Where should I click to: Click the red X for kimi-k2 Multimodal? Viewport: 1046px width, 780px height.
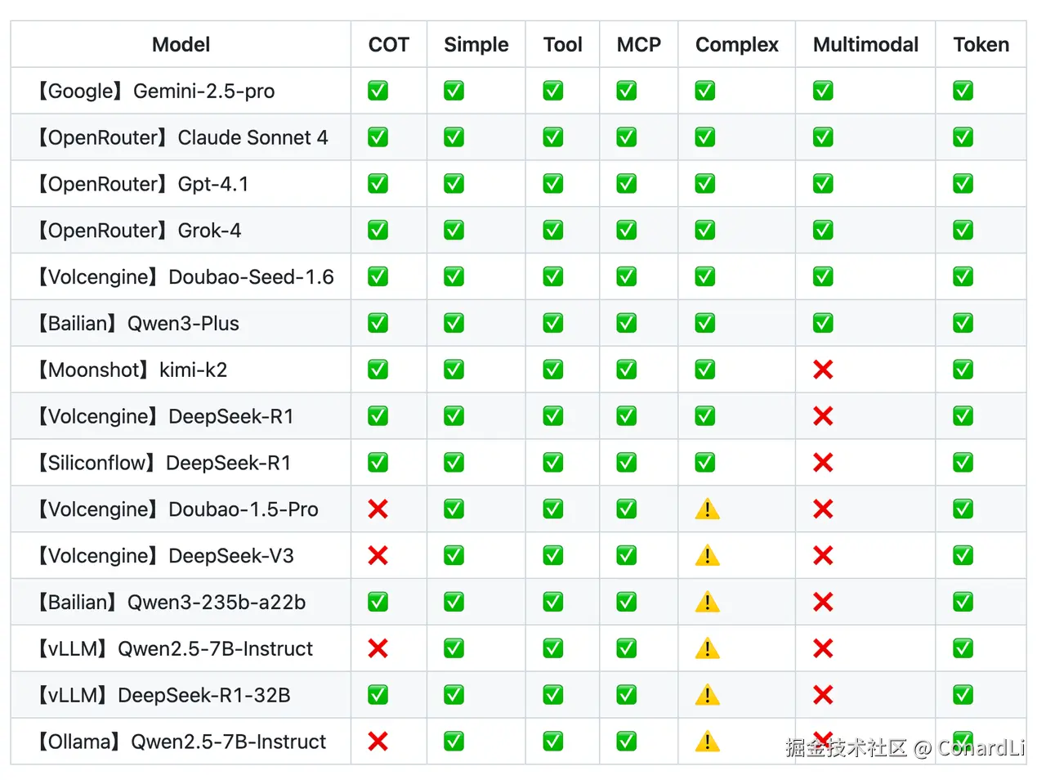pos(823,370)
